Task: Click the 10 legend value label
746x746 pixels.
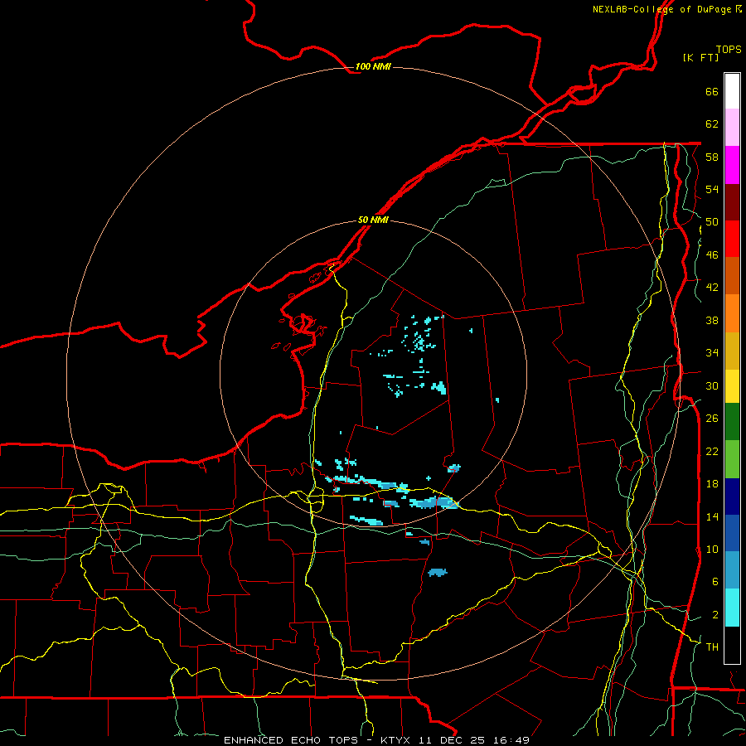Action: pos(712,549)
